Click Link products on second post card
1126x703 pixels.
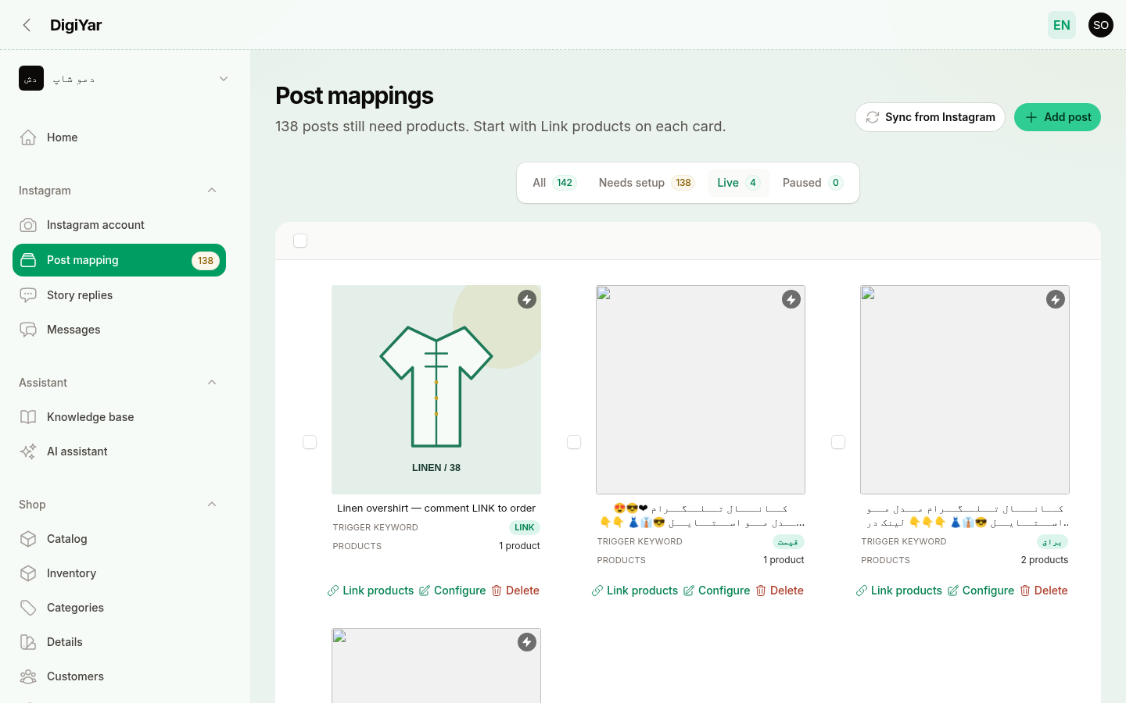click(x=635, y=591)
